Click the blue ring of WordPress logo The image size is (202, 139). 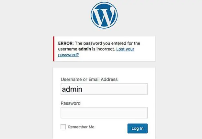coord(92,15)
